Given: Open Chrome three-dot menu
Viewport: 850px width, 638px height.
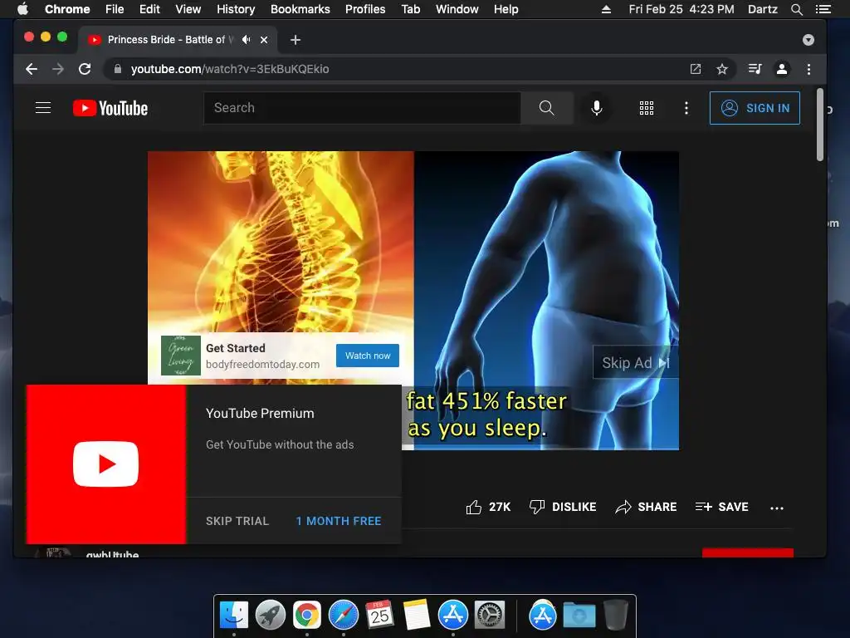Looking at the screenshot, I should [808, 69].
